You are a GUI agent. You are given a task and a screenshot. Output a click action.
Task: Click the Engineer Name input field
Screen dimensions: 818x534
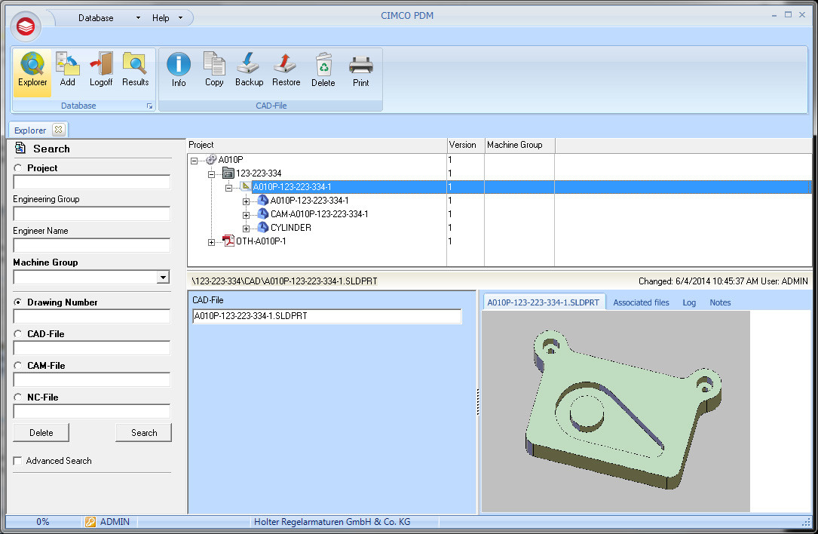tap(92, 245)
